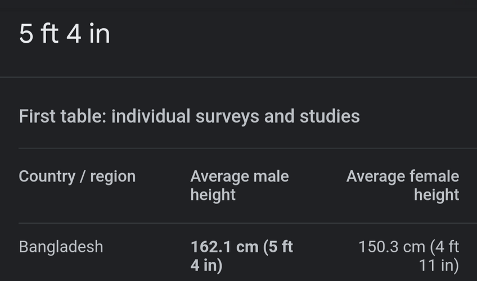This screenshot has height=281, width=477.
Task: Click the bold 162.1 cm male height value
Action: click(x=242, y=256)
